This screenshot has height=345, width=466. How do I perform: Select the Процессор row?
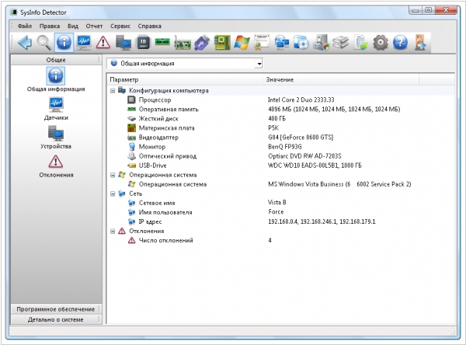click(281, 100)
